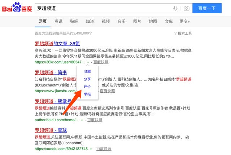The height and width of the screenshot is (155, 231).
Task: Open 百度快照 for the 简书 result
Action: pyautogui.click(x=108, y=91)
